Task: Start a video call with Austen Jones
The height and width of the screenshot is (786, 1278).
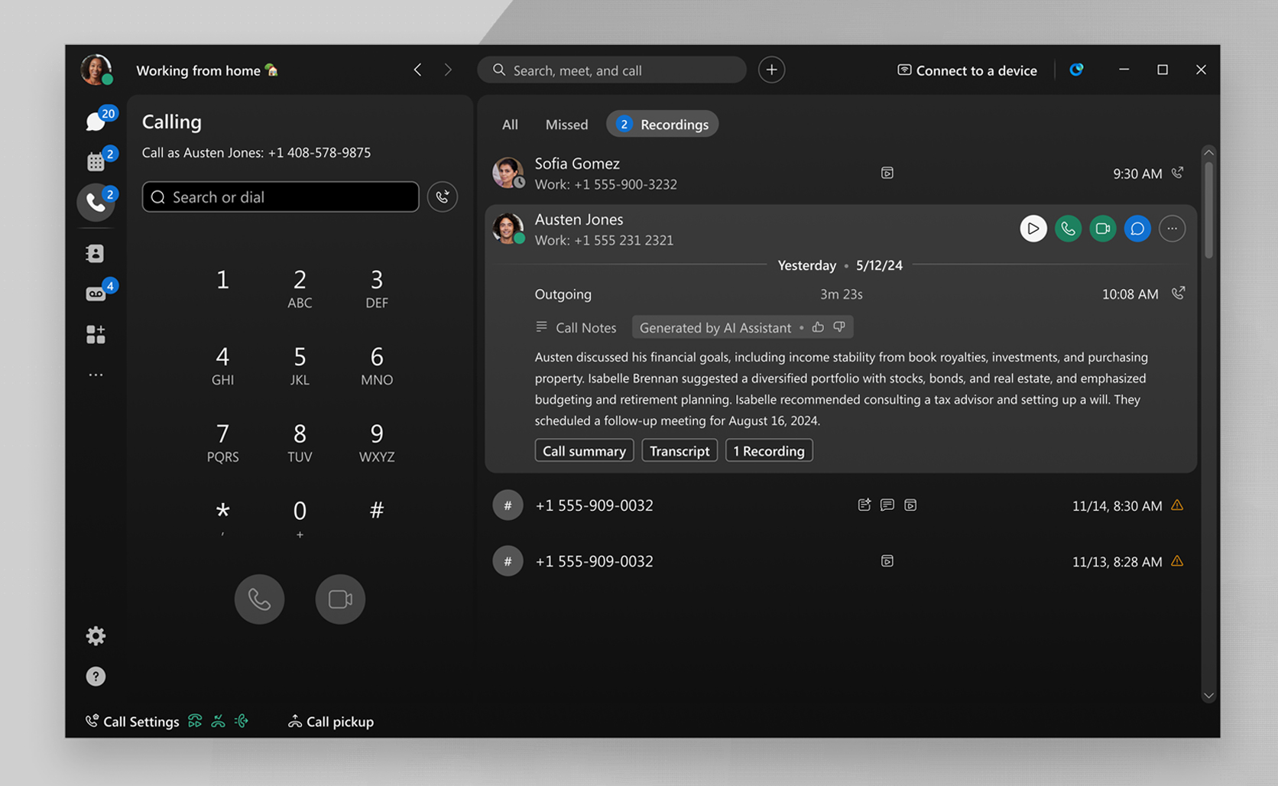Action: [x=1102, y=229]
